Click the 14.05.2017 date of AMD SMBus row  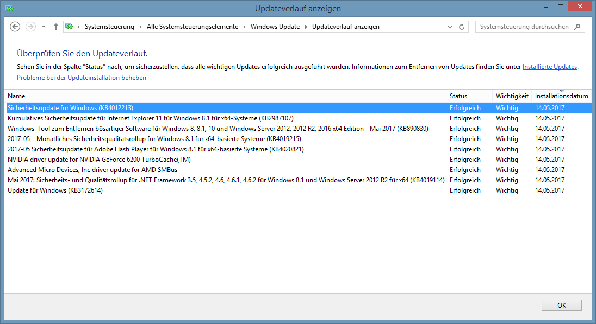click(550, 169)
